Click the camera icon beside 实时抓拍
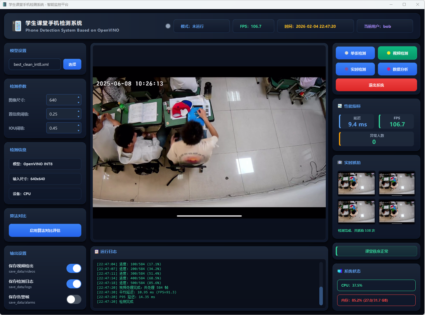425x315 pixels. (340, 162)
